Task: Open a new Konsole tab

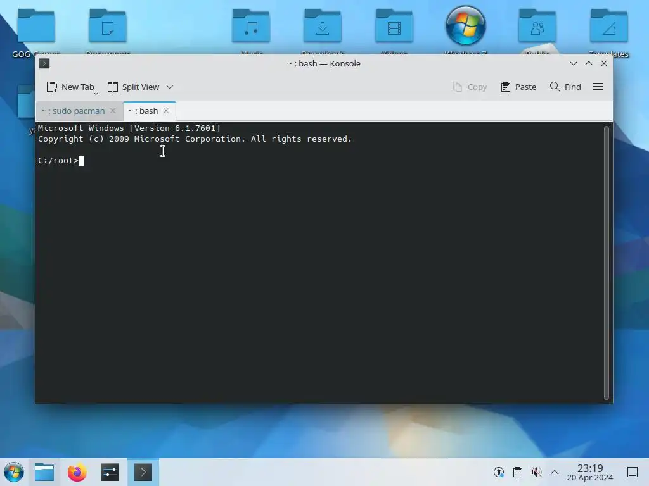Action: (x=70, y=87)
